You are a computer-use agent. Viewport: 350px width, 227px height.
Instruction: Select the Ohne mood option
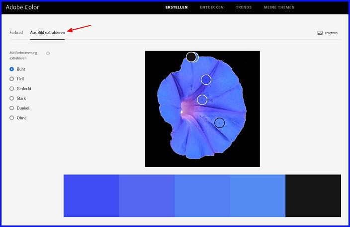pos(12,118)
